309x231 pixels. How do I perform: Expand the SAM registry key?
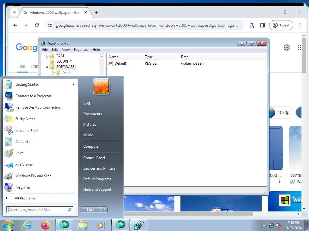47,56
